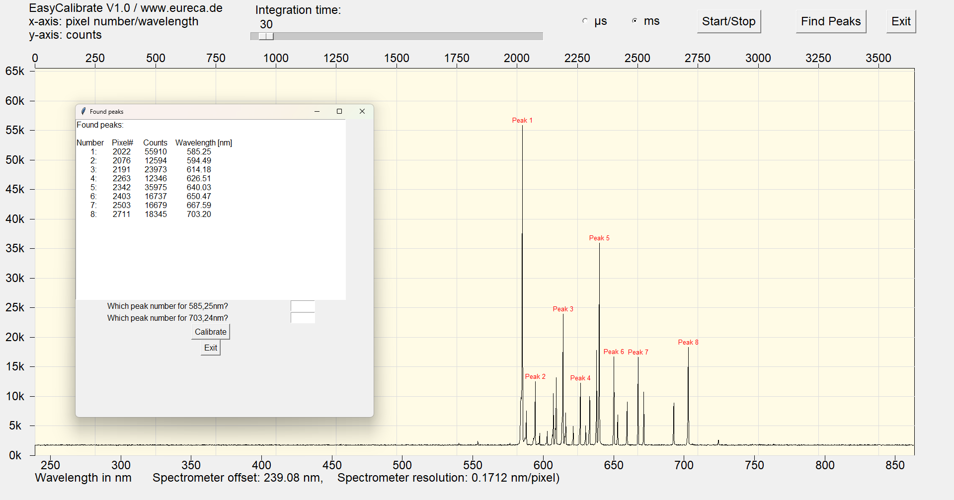Click wavelength value 703.20 in the peaks table

199,214
